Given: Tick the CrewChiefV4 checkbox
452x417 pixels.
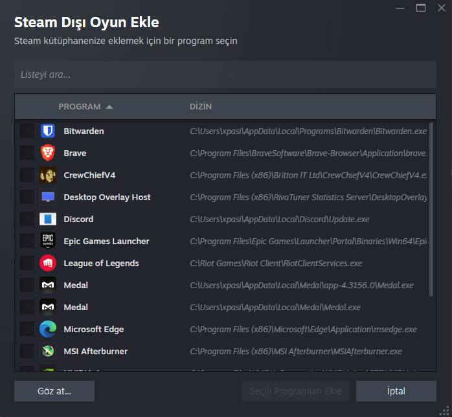Looking at the screenshot, I should click(x=27, y=175).
